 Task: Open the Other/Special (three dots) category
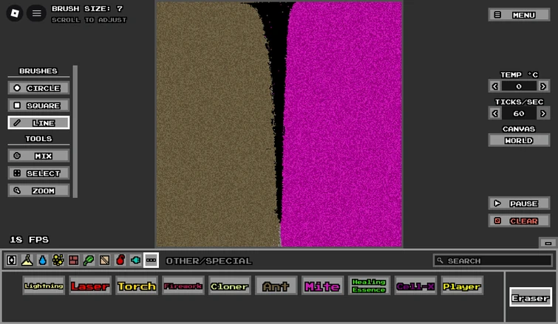(151, 261)
